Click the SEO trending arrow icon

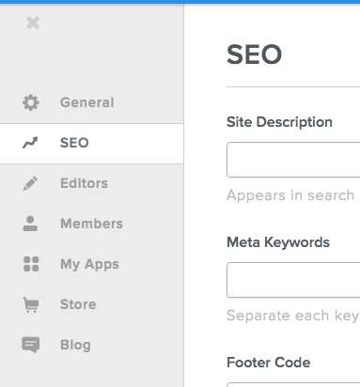[x=30, y=143]
